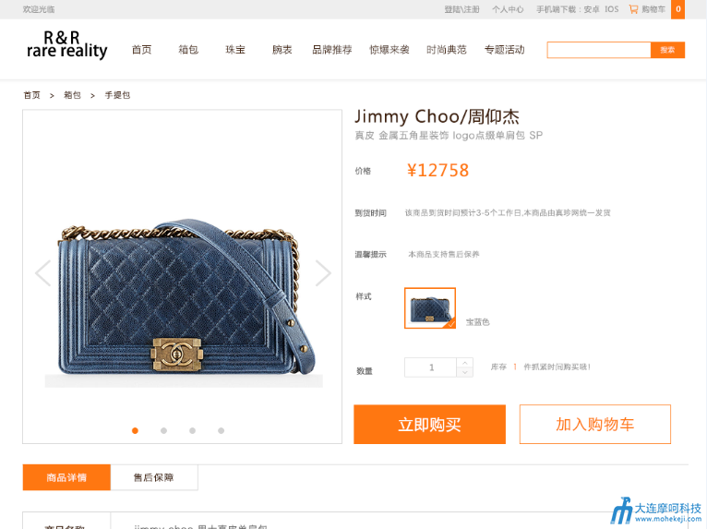Select the fourth image carousel dot
The width and height of the screenshot is (707, 529).
point(221,431)
